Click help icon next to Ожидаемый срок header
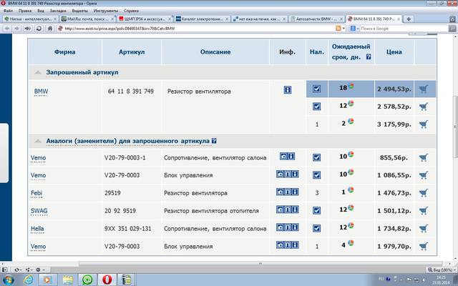Image resolution: width=458 pixels, height=286 pixels. click(x=369, y=57)
